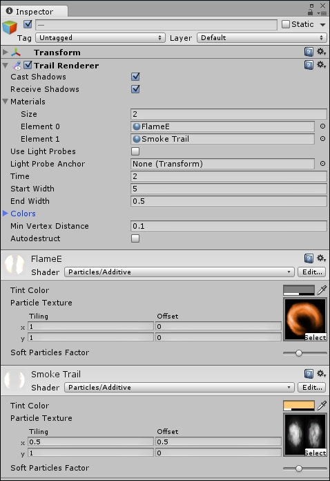Open Smoke Trail material gear menu
The width and height of the screenshot is (330, 481).
pos(321,374)
